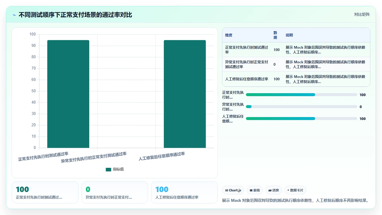Open the stat card 异常支付先执行时正常支付…
The image size is (382, 215).
[x=115, y=192]
